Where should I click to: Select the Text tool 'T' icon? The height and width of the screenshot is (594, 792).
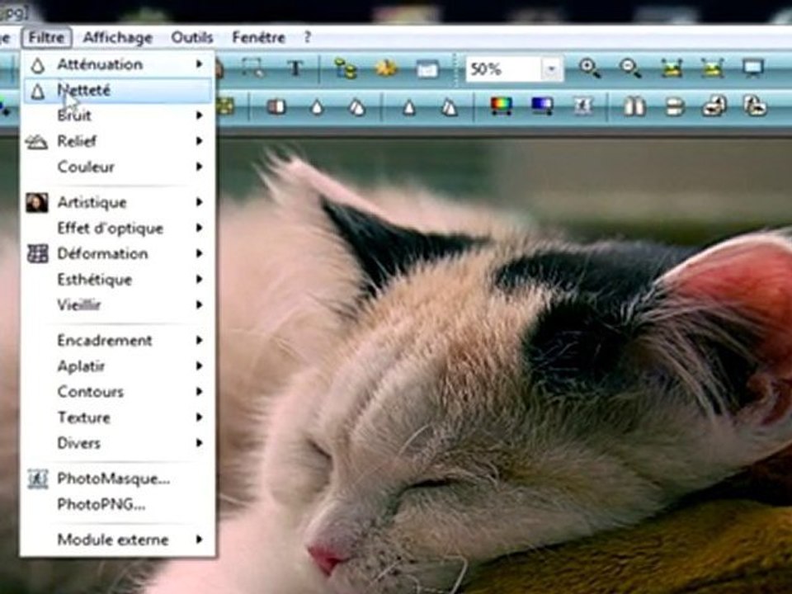pos(296,68)
